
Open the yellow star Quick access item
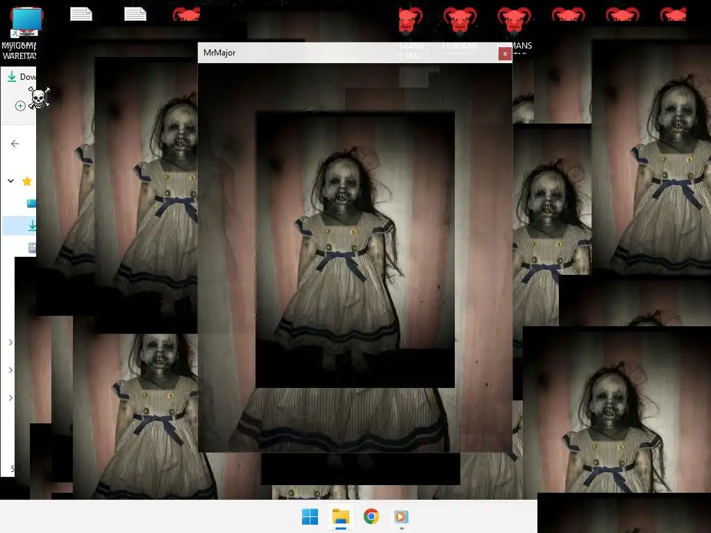(27, 181)
